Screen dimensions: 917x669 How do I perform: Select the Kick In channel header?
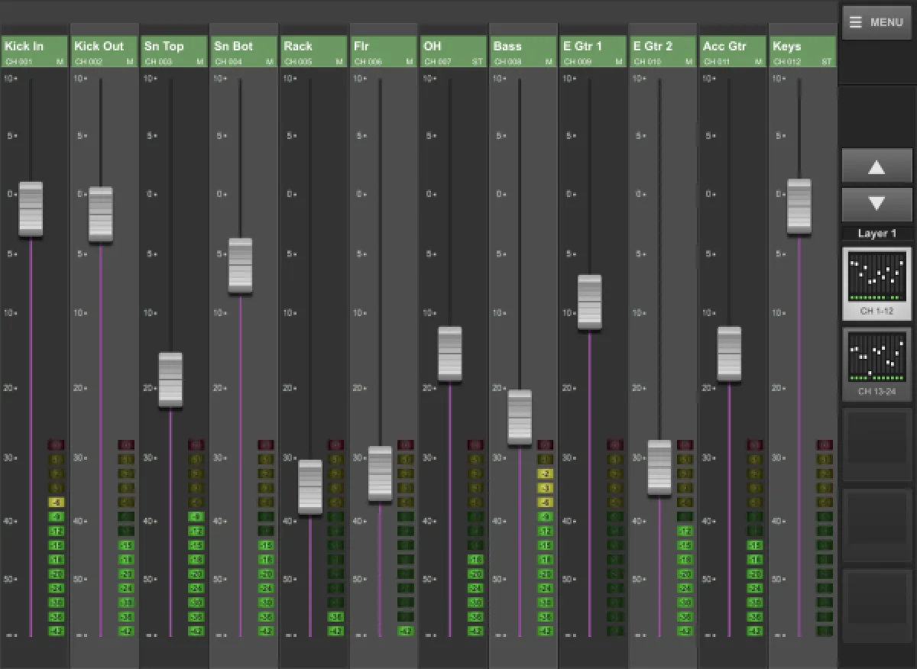pyautogui.click(x=34, y=51)
